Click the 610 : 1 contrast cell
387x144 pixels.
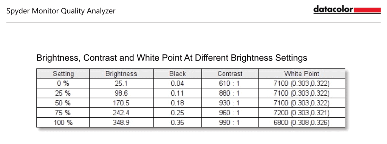(230, 83)
